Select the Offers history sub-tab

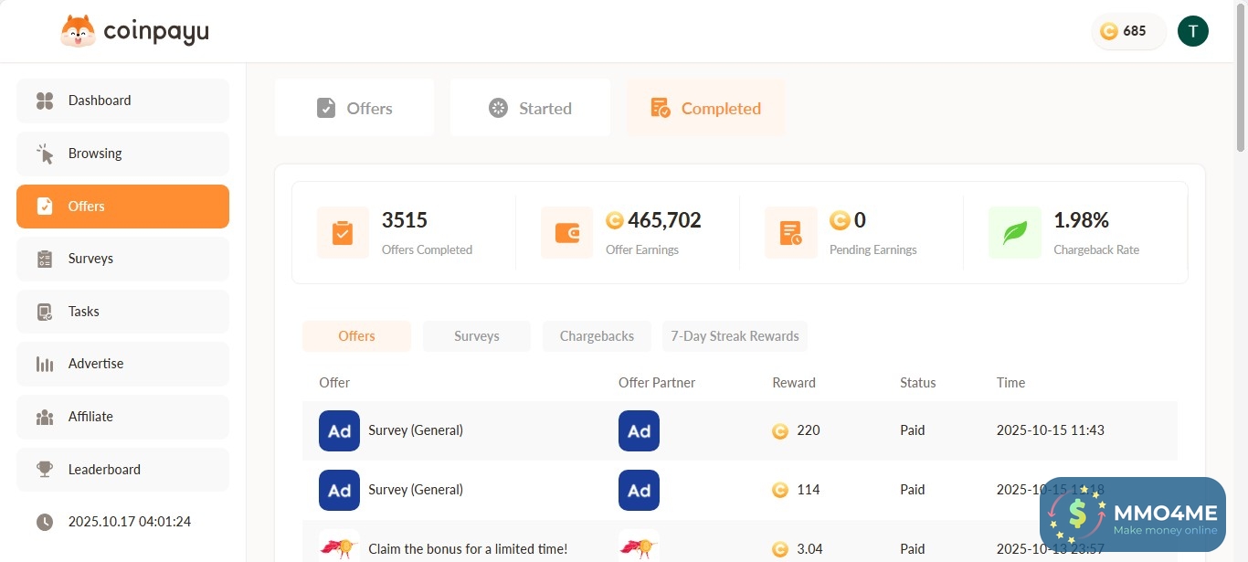pos(356,336)
